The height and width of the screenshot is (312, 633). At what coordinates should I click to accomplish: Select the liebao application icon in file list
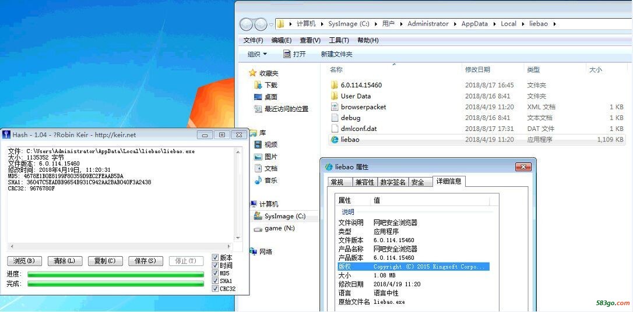334,140
